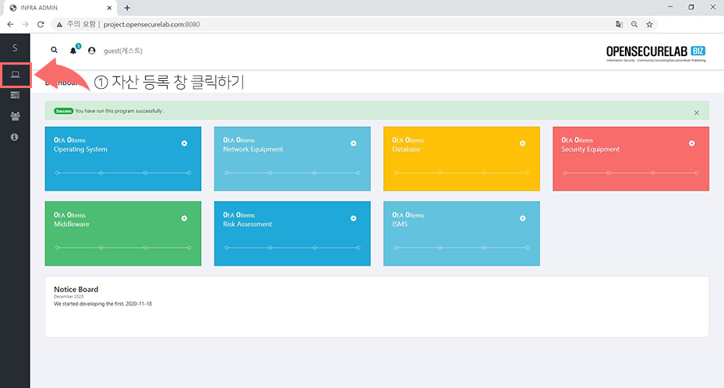Click the Risk Assessment card gear icon
The width and height of the screenshot is (724, 388).
pyautogui.click(x=353, y=218)
